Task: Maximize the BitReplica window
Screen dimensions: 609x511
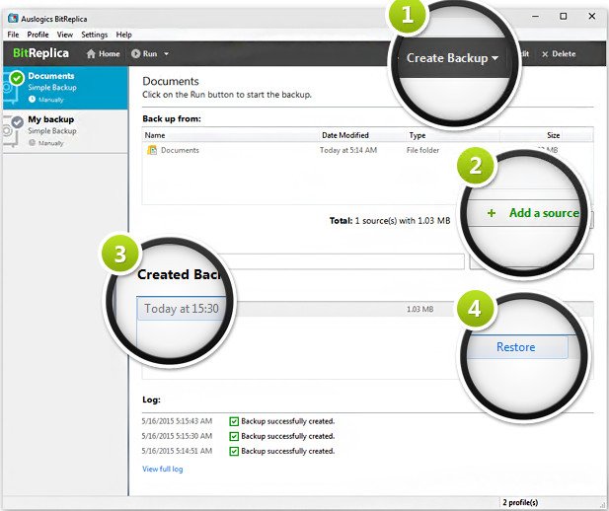Action: coord(564,17)
